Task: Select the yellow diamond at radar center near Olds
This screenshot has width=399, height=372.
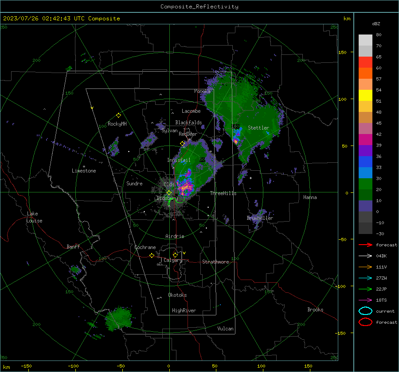Action: (169, 193)
